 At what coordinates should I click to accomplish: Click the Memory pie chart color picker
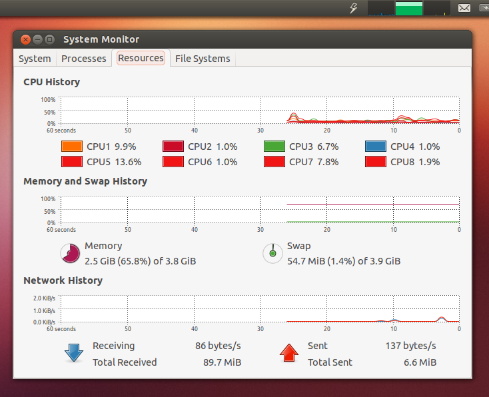pos(70,253)
